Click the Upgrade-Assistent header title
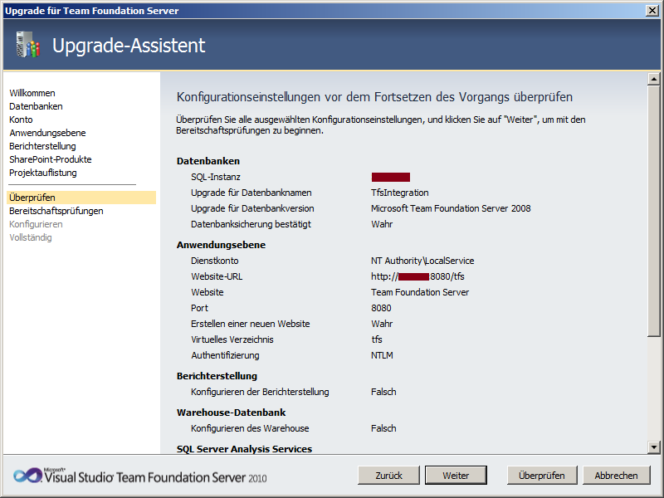The height and width of the screenshot is (498, 664). click(x=129, y=46)
